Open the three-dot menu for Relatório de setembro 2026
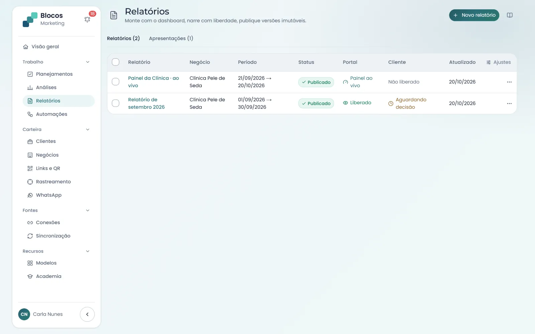This screenshot has height=334, width=535. click(509, 104)
